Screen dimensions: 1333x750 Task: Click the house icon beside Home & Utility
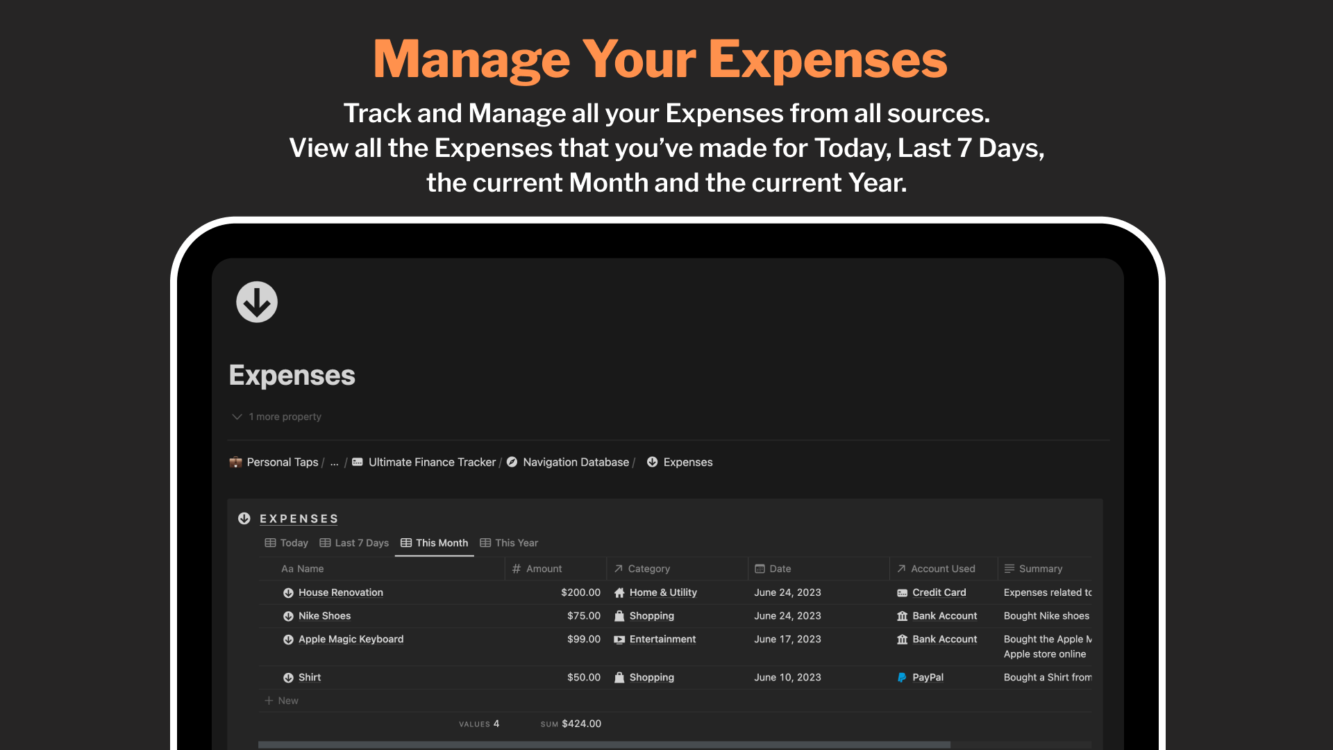coord(620,592)
